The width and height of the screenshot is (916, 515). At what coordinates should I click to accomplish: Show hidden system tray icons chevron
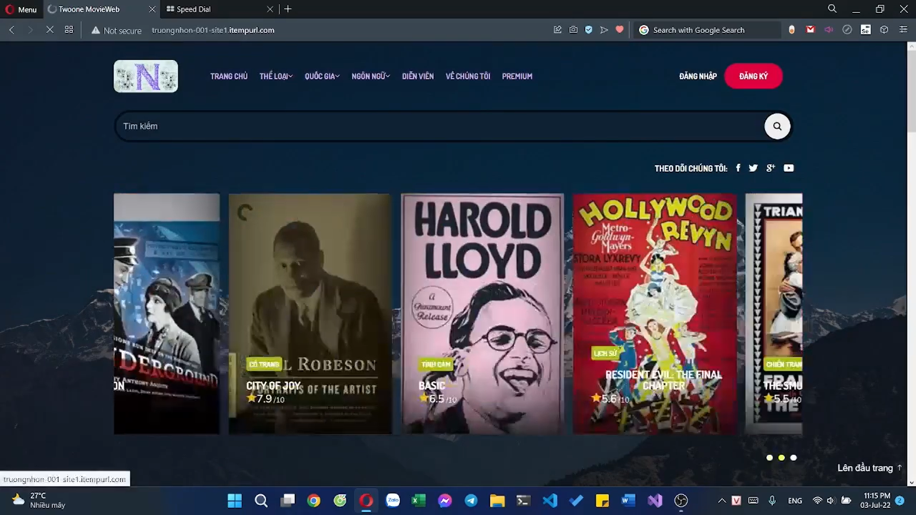click(x=722, y=501)
